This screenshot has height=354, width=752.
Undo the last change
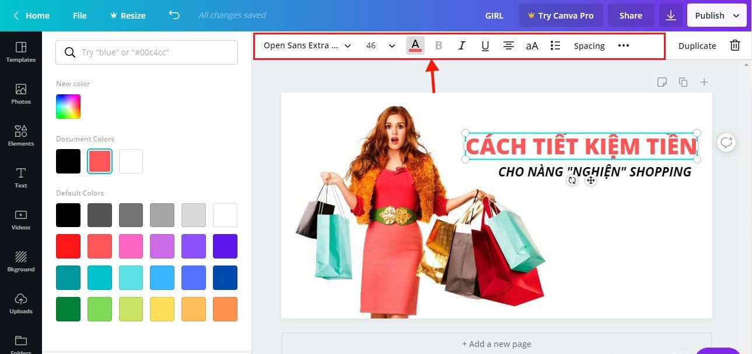174,15
